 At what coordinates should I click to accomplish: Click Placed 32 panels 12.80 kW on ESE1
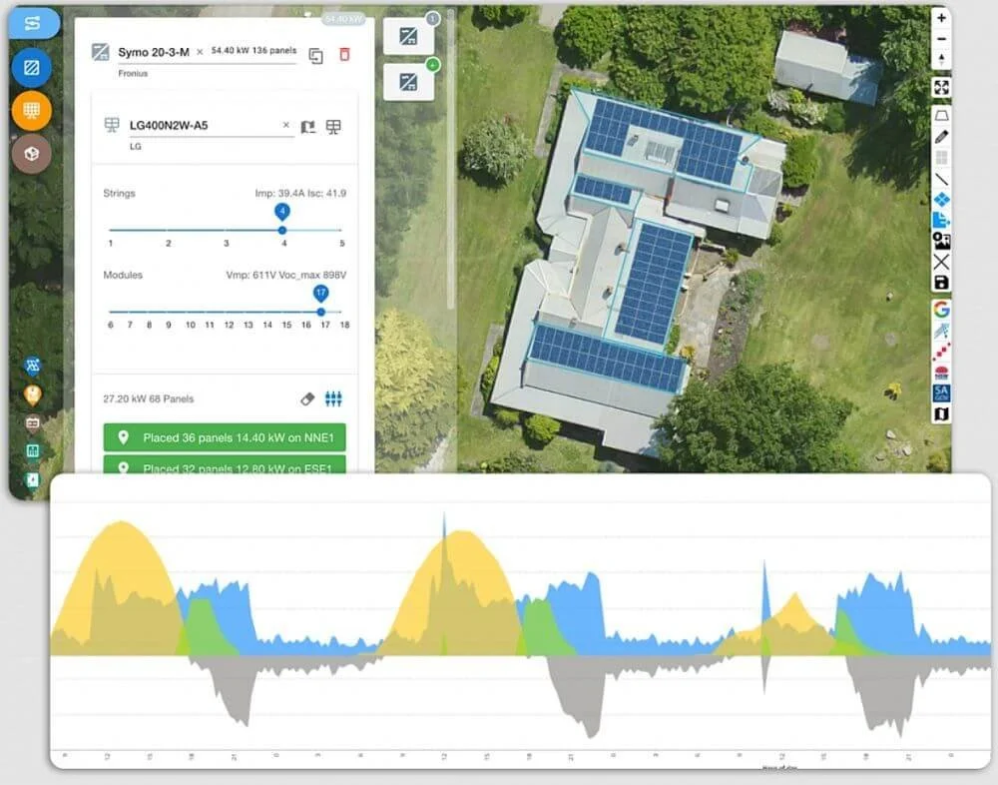coord(224,467)
